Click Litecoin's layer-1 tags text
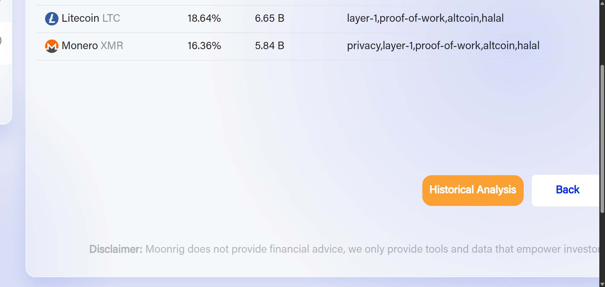This screenshot has width=605, height=287. point(425,18)
